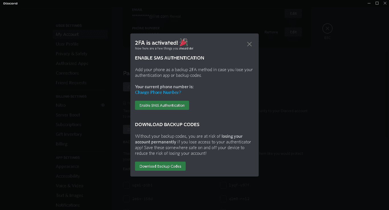Edit the email address
The image size is (389, 210).
coord(293,13)
